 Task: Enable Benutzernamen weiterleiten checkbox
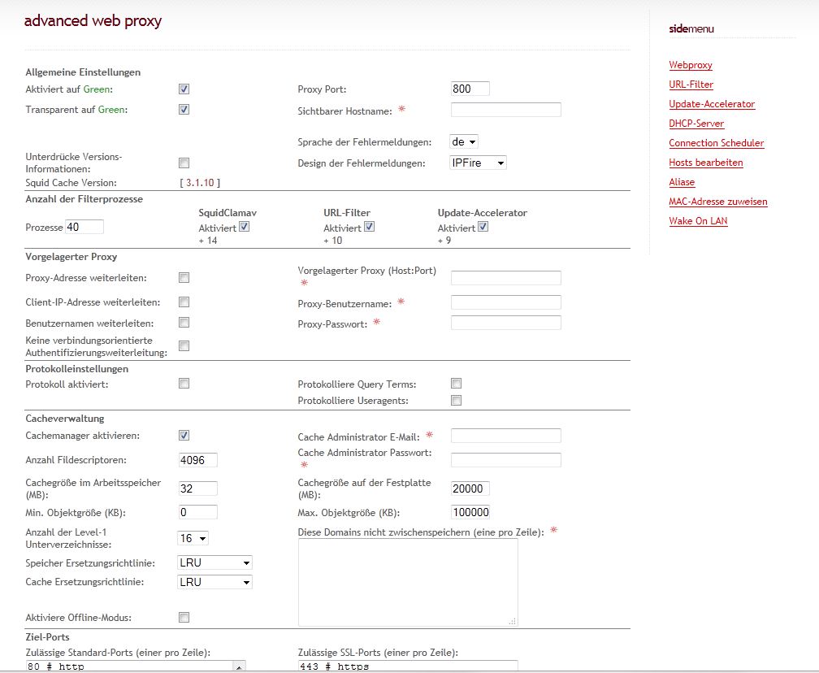pyautogui.click(x=184, y=323)
